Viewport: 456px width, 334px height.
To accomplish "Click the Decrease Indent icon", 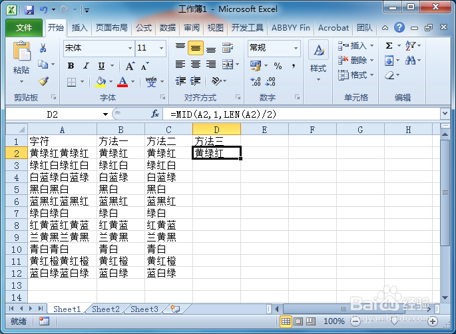I will coord(180,81).
